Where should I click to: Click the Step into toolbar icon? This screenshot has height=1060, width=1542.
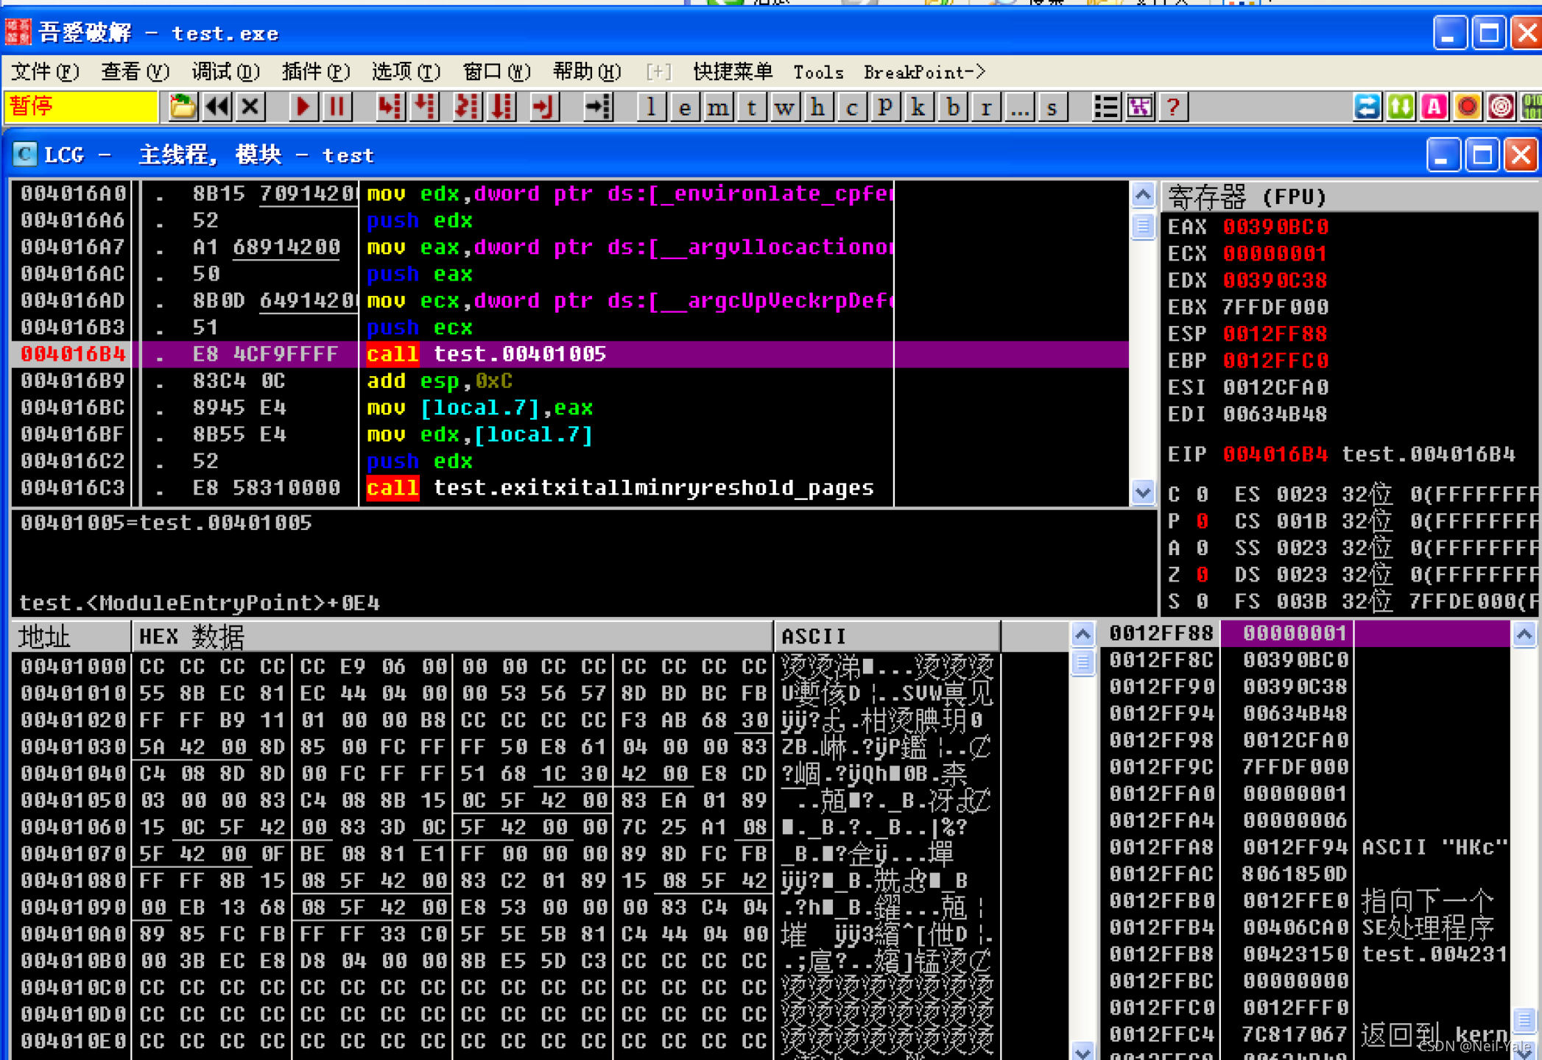(390, 107)
